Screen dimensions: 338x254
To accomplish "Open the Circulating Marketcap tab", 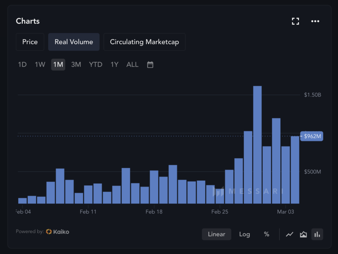I will [x=144, y=42].
